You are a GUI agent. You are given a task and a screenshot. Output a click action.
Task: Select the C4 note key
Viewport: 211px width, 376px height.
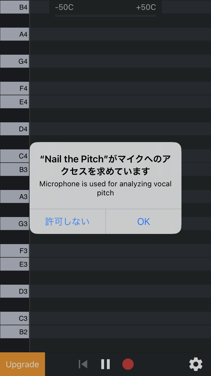tap(15, 156)
